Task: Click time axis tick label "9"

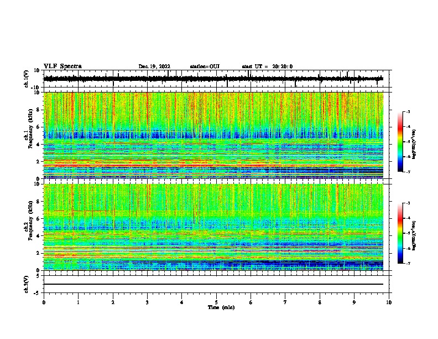Action: (354, 302)
